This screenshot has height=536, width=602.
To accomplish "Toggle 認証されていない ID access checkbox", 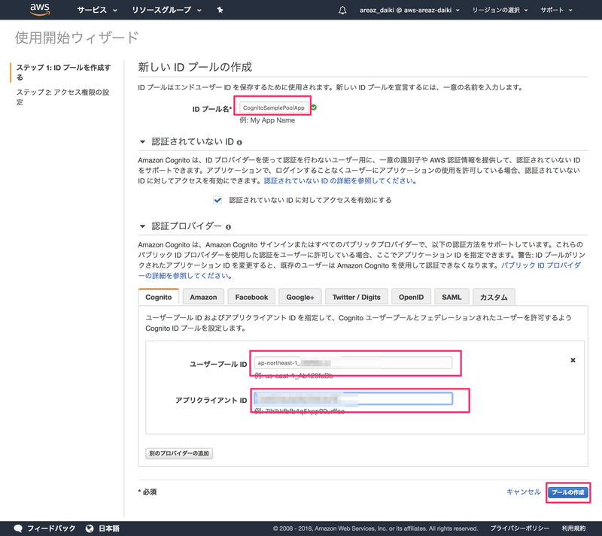I will [x=217, y=200].
